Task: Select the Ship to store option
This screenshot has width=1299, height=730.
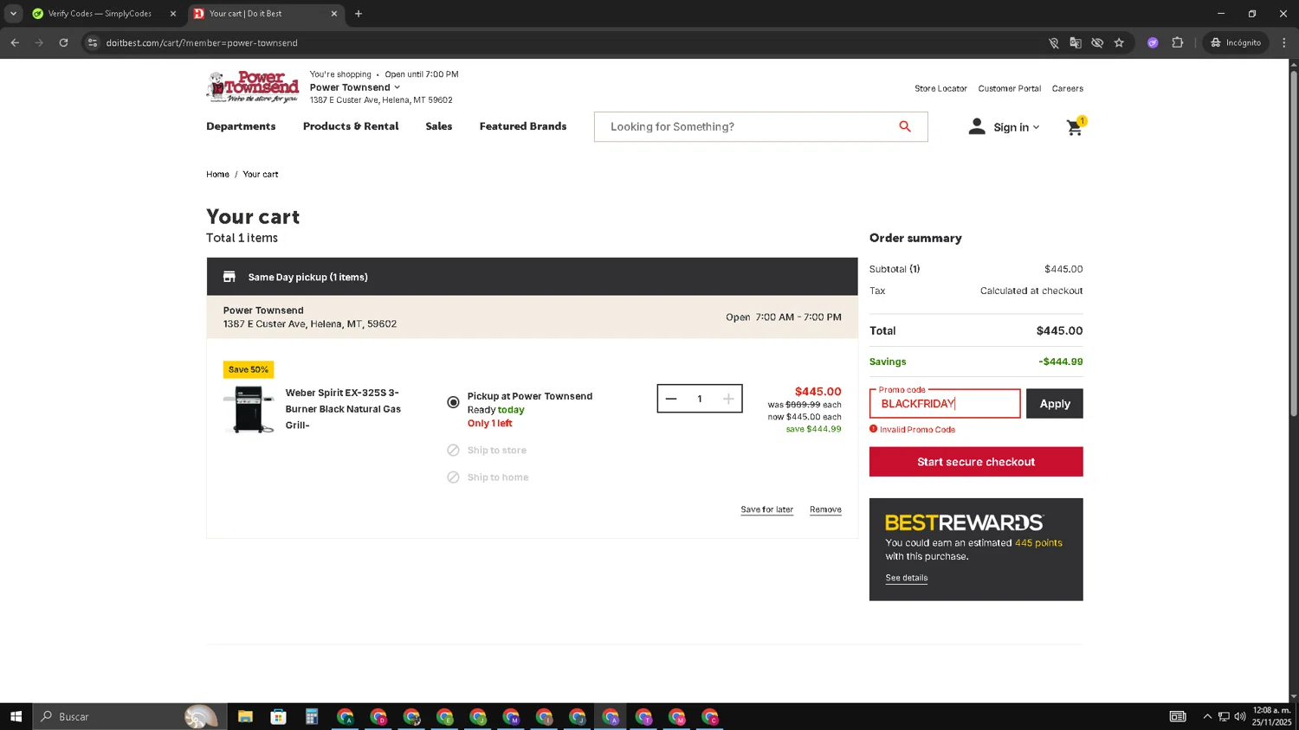Action: click(487, 451)
